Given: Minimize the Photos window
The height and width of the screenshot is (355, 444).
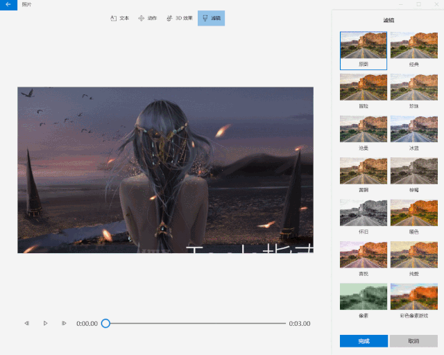Looking at the screenshot, I should click(x=401, y=4).
